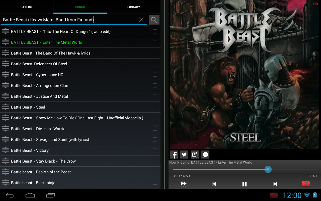Tap the fast-forward playback speed icon
The width and height of the screenshot is (321, 201).
184,184
